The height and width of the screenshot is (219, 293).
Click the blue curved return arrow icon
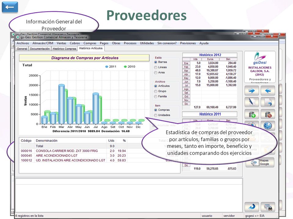coord(251,207)
